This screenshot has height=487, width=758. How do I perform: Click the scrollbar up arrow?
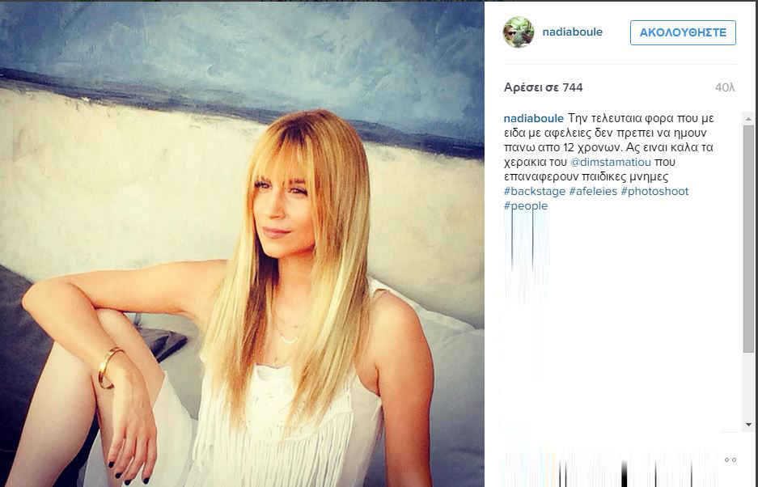click(748, 118)
